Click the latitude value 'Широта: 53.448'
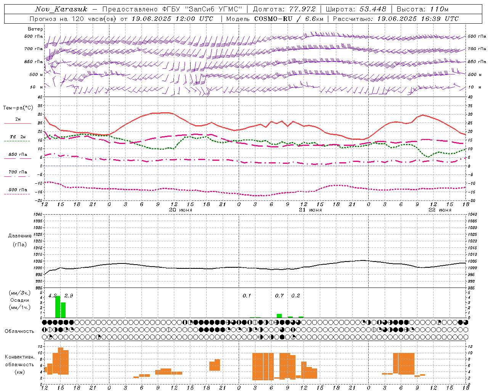Screen dimensions: 488x391 (x=356, y=9)
